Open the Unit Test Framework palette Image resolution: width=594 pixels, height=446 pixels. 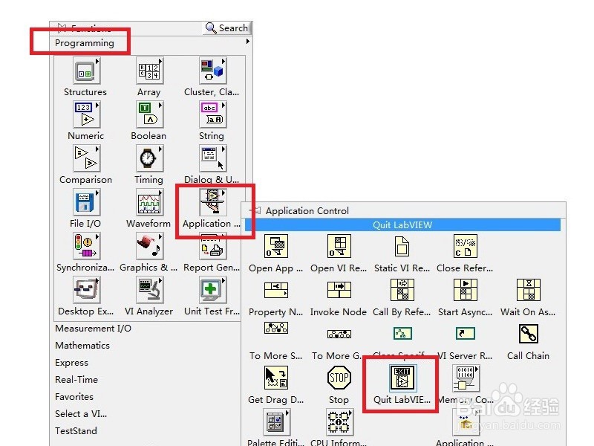pyautogui.click(x=212, y=290)
